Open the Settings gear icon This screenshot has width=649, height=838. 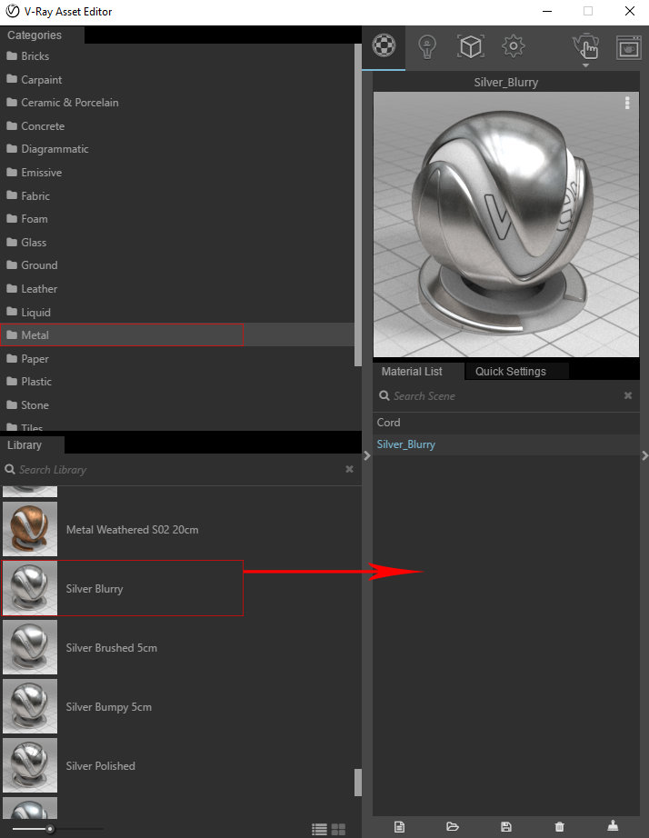click(x=514, y=46)
